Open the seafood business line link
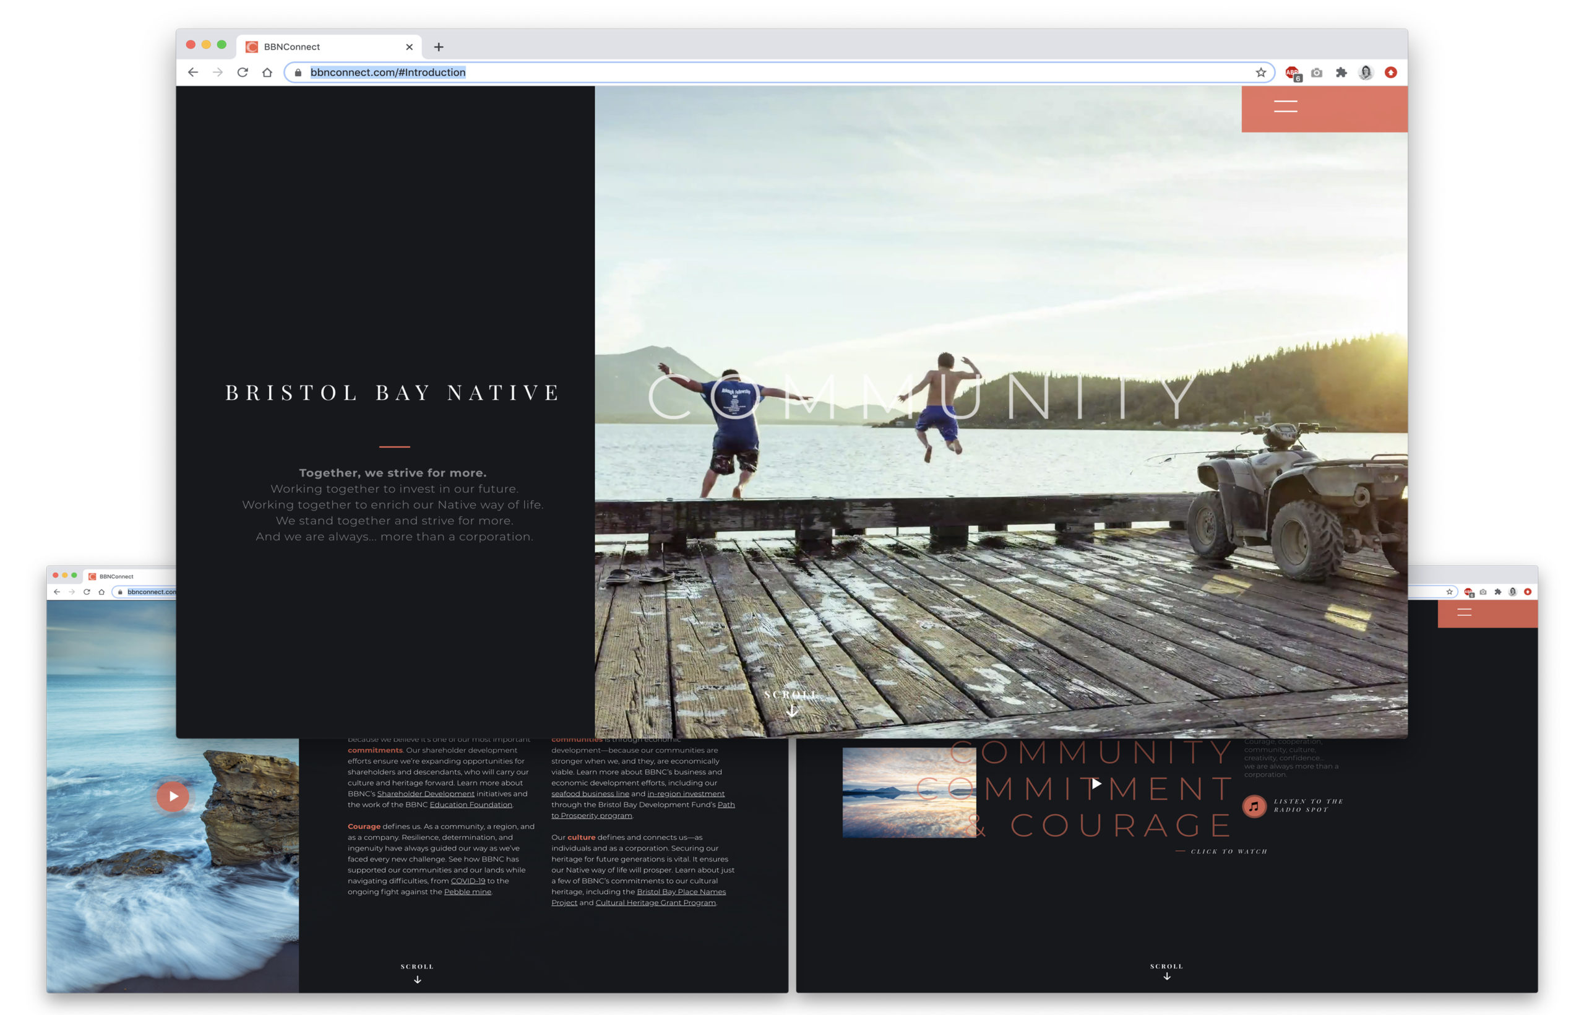Image resolution: width=1584 pixels, height=1015 pixels. (x=590, y=793)
